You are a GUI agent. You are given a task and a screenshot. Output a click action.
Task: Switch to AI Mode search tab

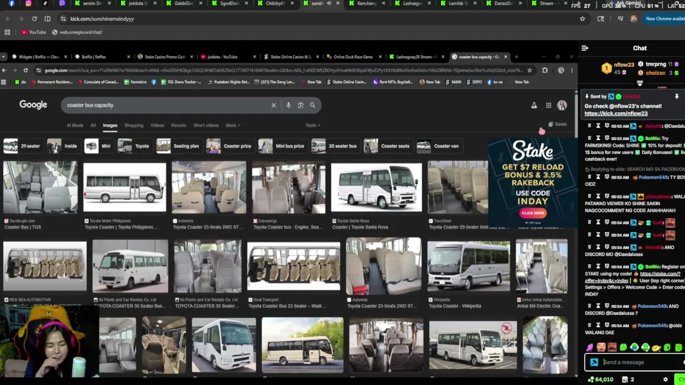[x=75, y=125]
